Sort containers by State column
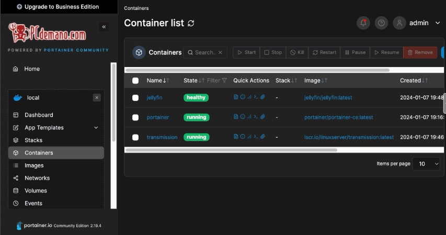 (194, 81)
